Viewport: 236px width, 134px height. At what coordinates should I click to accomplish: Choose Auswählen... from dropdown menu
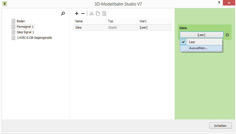pyautogui.click(x=201, y=48)
